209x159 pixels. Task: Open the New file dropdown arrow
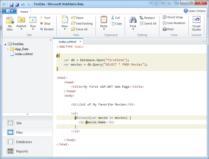[65, 29]
